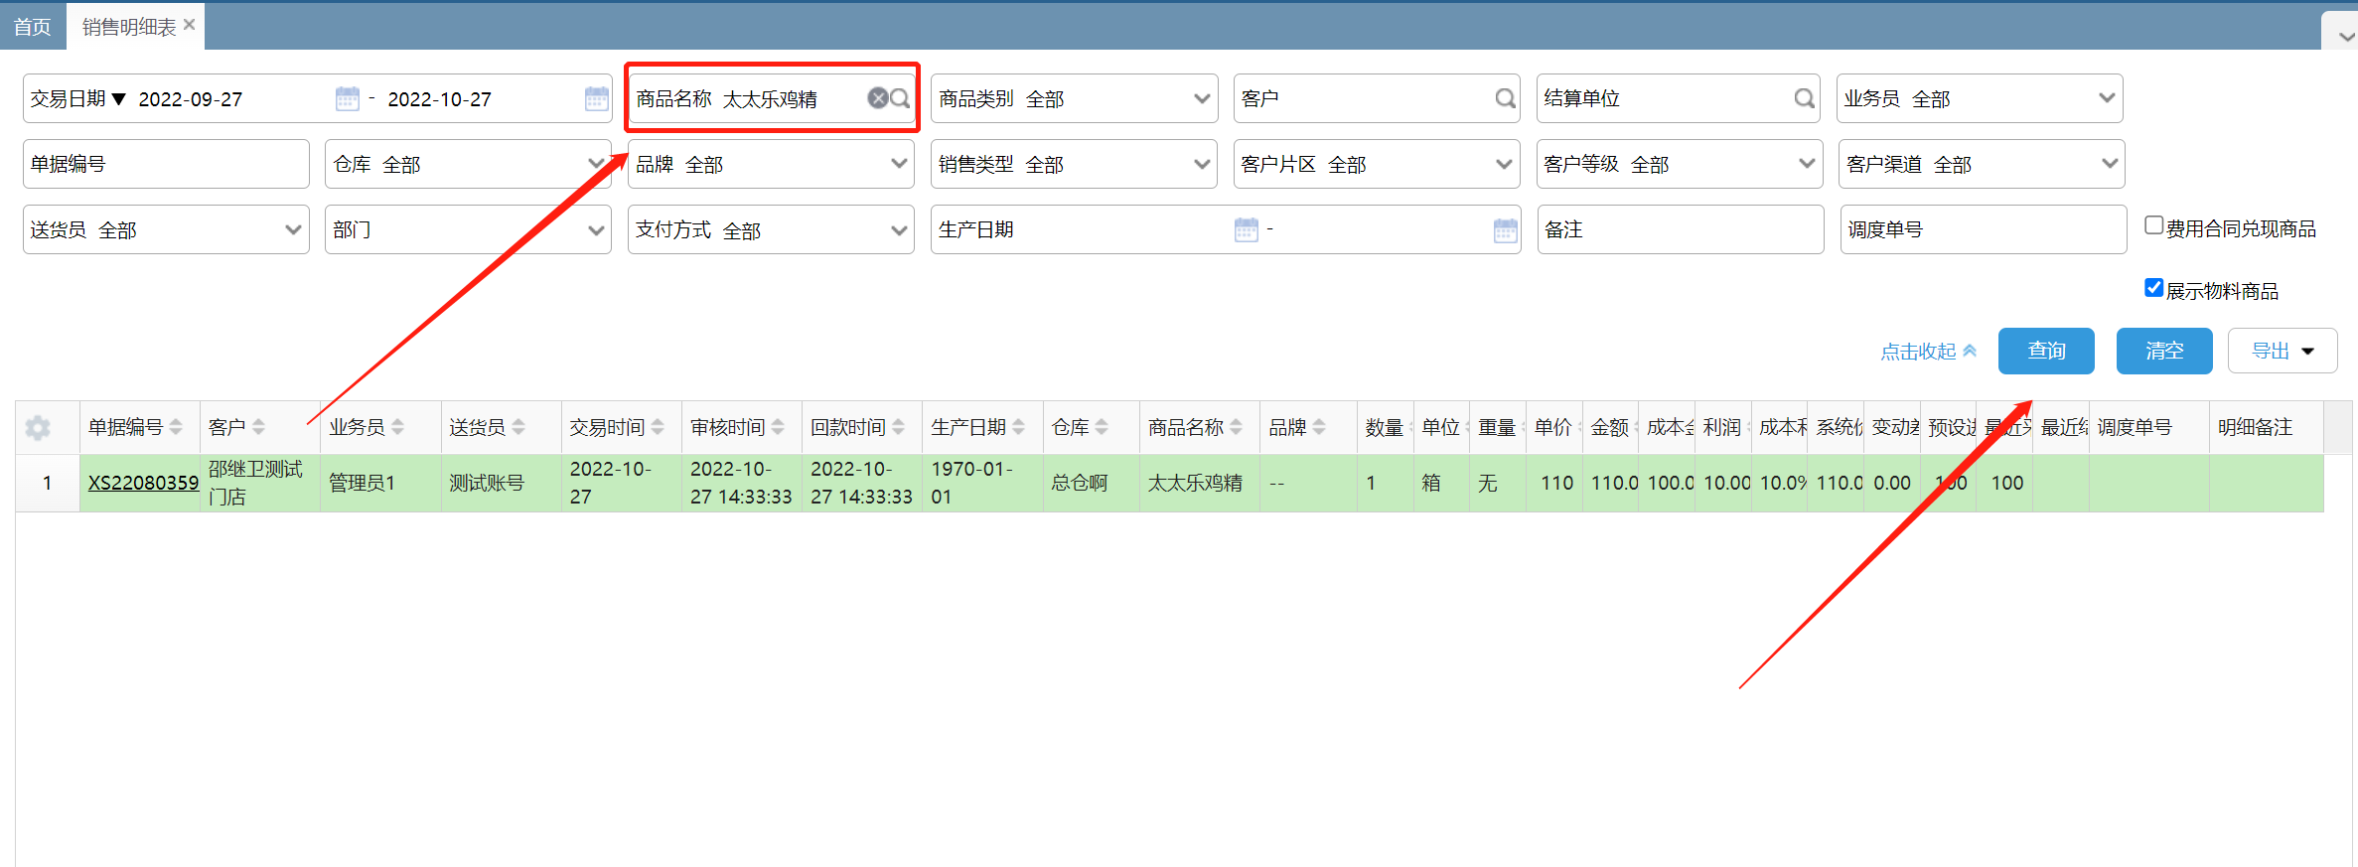Open 商品类别 dropdown
The height and width of the screenshot is (867, 2358).
(x=1074, y=98)
